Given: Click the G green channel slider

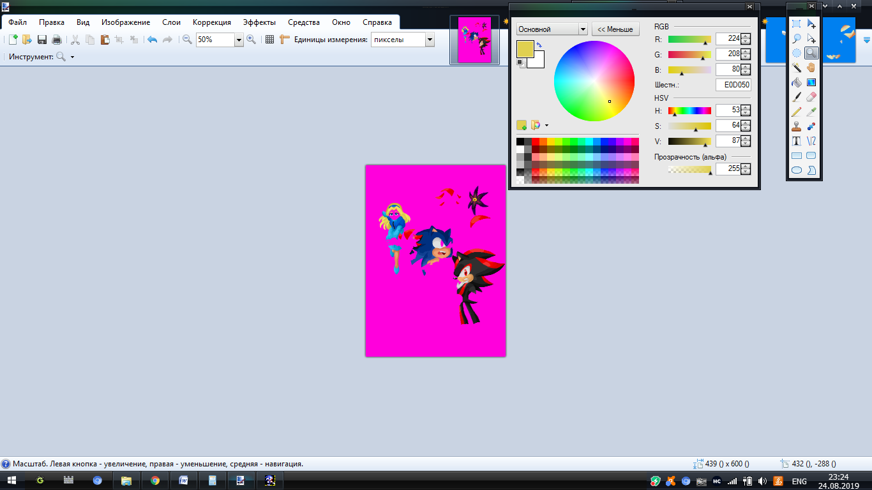Looking at the screenshot, I should click(x=689, y=54).
